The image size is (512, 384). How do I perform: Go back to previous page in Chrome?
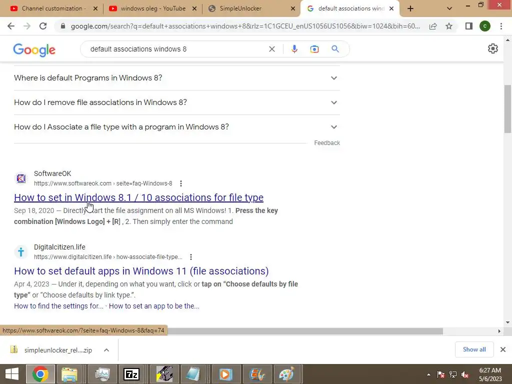(x=11, y=26)
